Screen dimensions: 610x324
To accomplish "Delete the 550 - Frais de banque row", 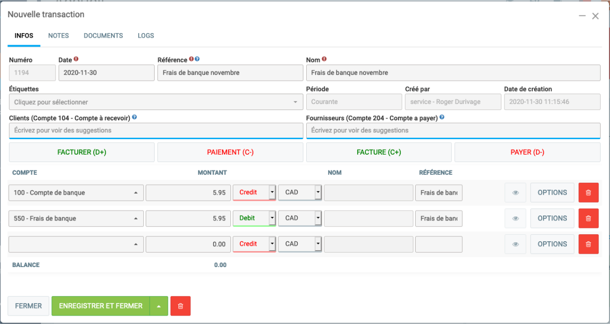I will (588, 218).
